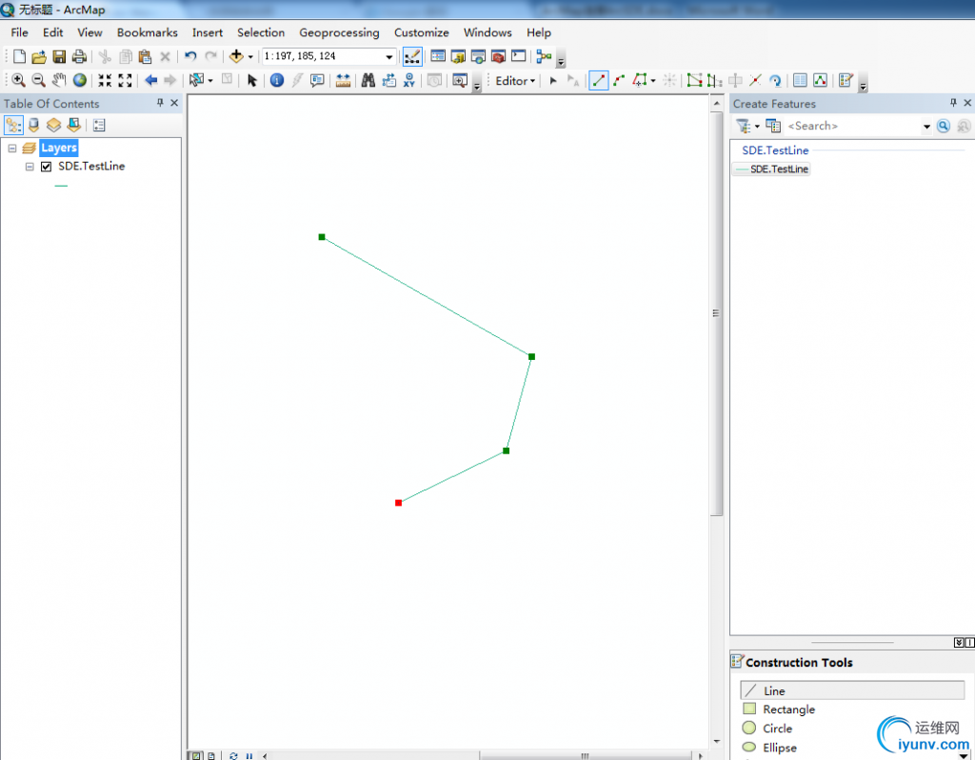Click the Add Data button
This screenshot has height=760, width=975.
click(x=236, y=56)
